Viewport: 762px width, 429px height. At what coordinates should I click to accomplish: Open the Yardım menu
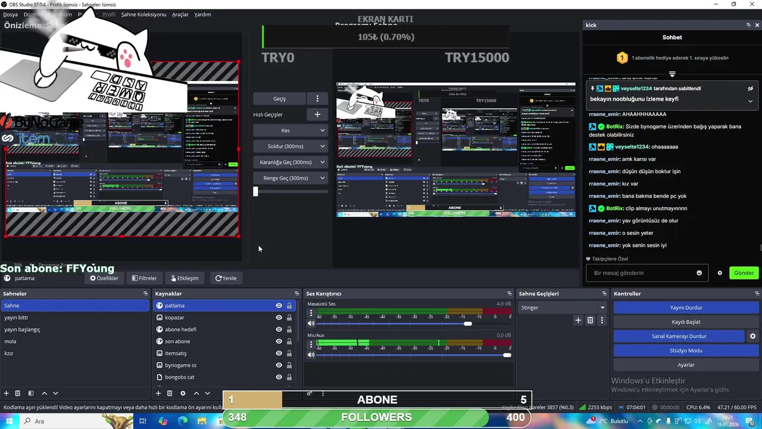point(202,14)
